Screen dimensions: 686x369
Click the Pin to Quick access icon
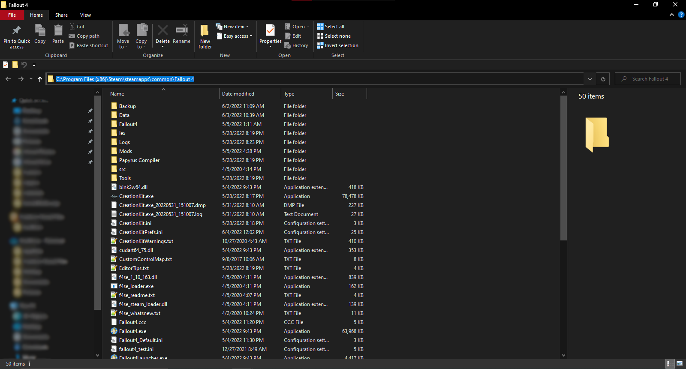(x=17, y=30)
